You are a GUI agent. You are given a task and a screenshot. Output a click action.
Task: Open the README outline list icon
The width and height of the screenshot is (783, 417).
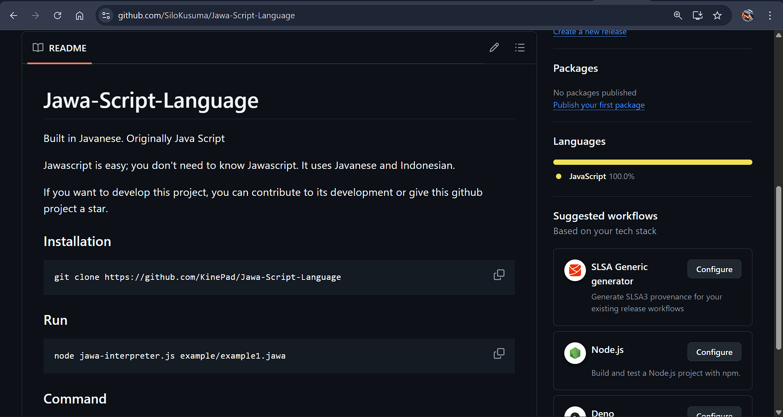tap(519, 48)
